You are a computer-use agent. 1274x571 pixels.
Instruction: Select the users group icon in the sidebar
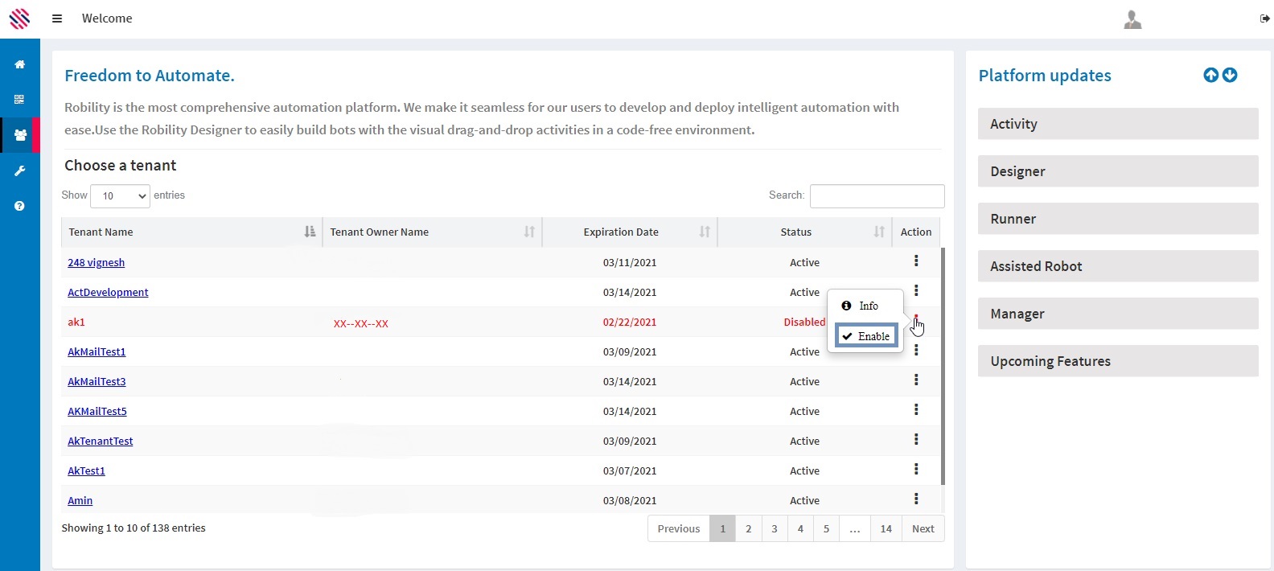click(20, 135)
